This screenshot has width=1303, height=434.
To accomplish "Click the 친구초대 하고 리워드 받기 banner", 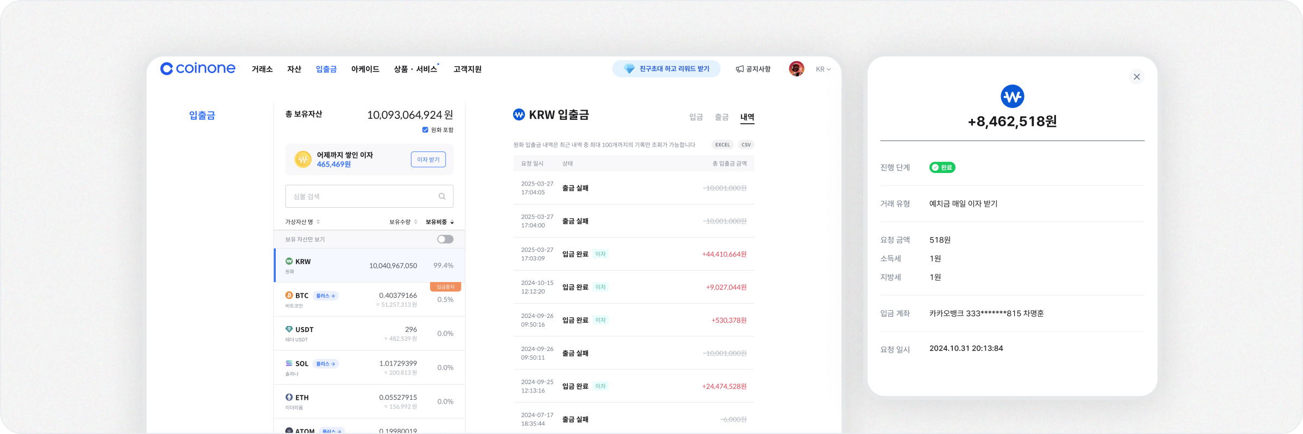I will [x=666, y=69].
